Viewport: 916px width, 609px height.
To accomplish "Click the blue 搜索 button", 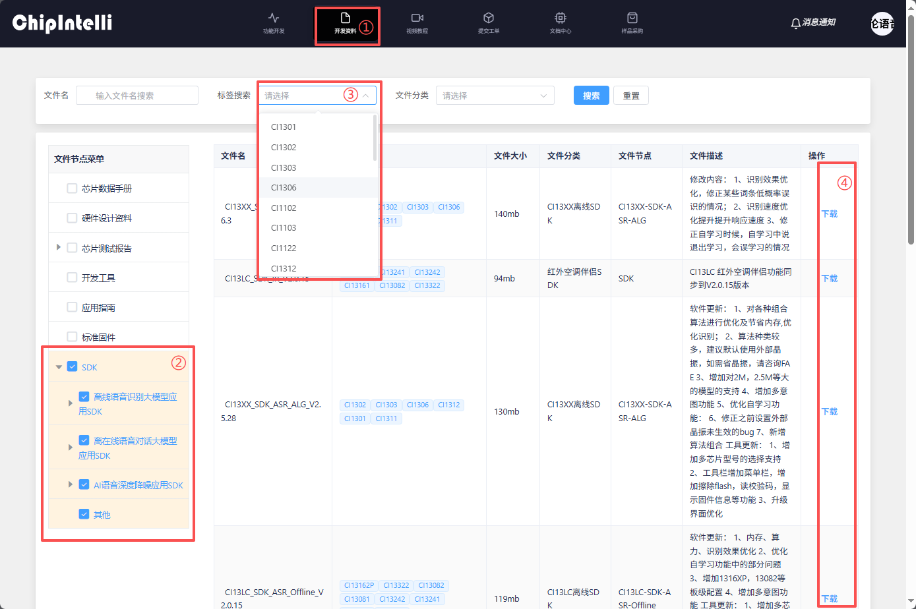I will click(591, 96).
